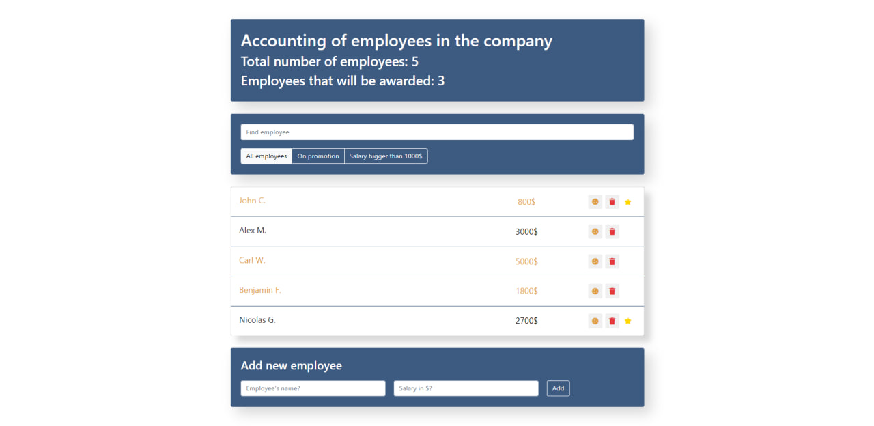Image resolution: width=874 pixels, height=426 pixels.
Task: Toggle promotion coin for Benjamin F.
Action: pyautogui.click(x=595, y=291)
